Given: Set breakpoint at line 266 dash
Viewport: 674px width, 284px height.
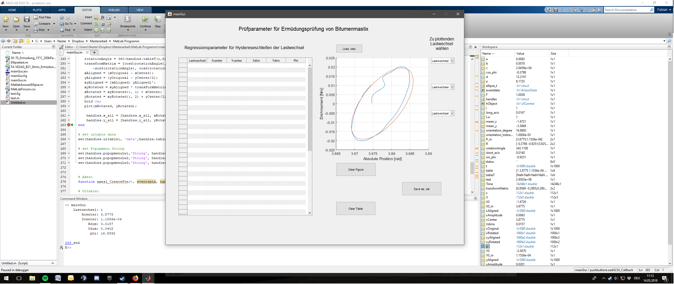Looking at the screenshot, I should coord(69,139).
